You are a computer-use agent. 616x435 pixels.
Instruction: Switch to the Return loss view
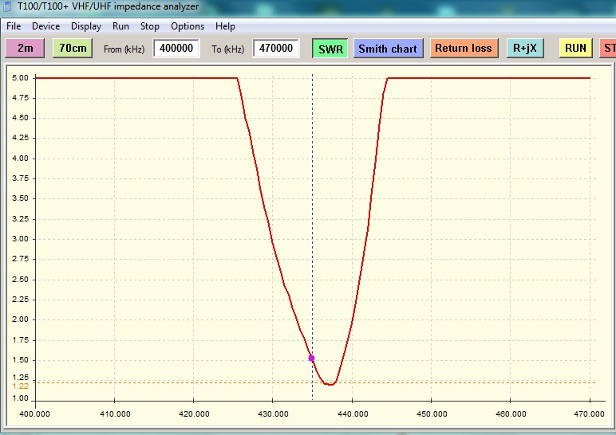[x=463, y=49]
